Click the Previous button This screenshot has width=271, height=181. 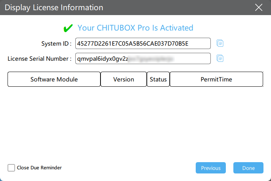click(211, 168)
